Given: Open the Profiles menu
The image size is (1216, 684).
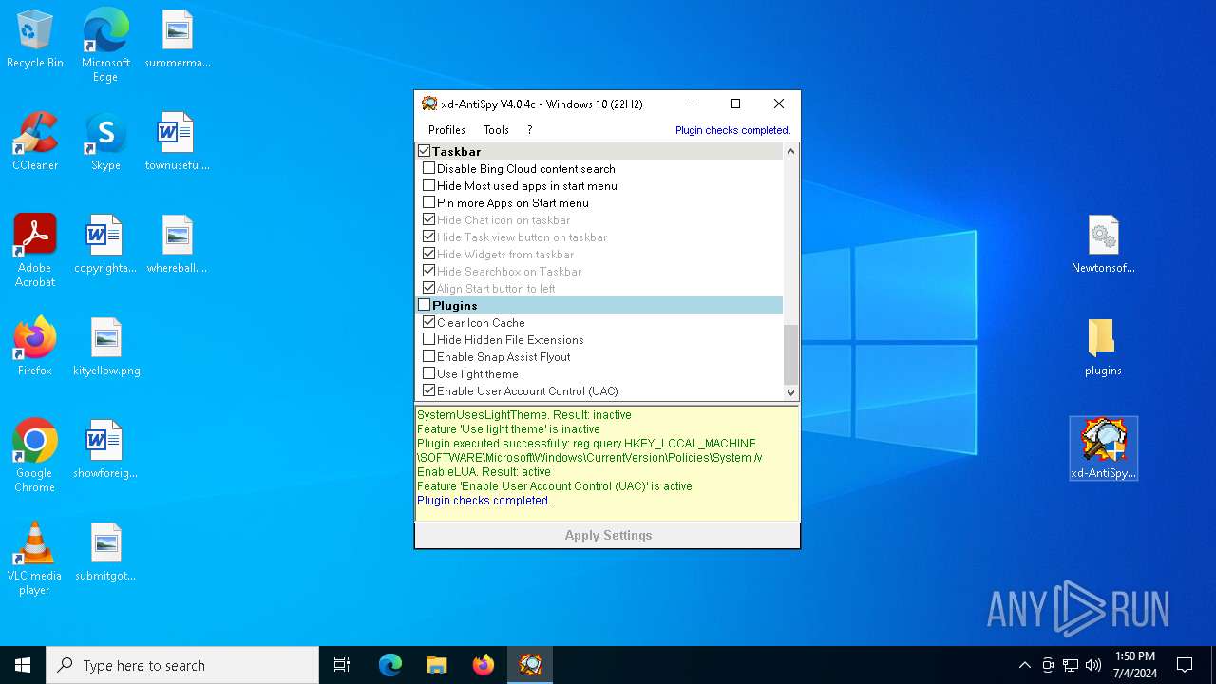Looking at the screenshot, I should coord(446,130).
